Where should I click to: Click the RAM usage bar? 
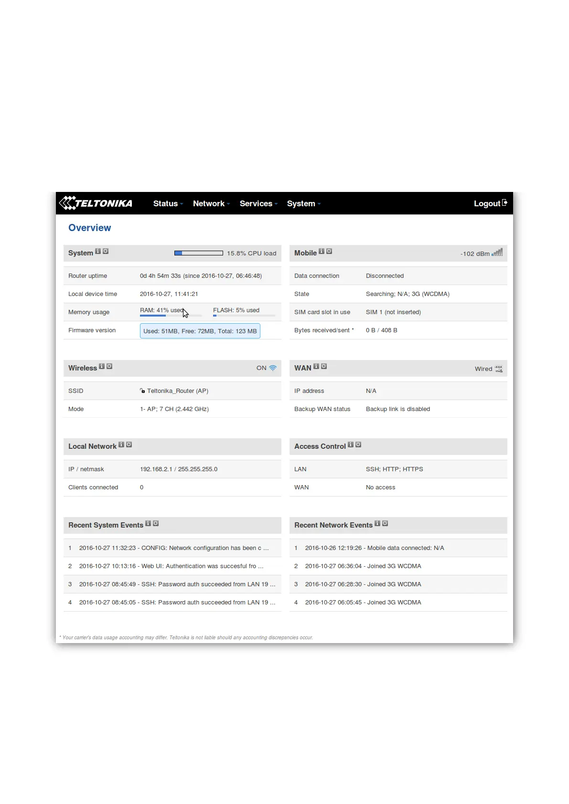coord(171,316)
